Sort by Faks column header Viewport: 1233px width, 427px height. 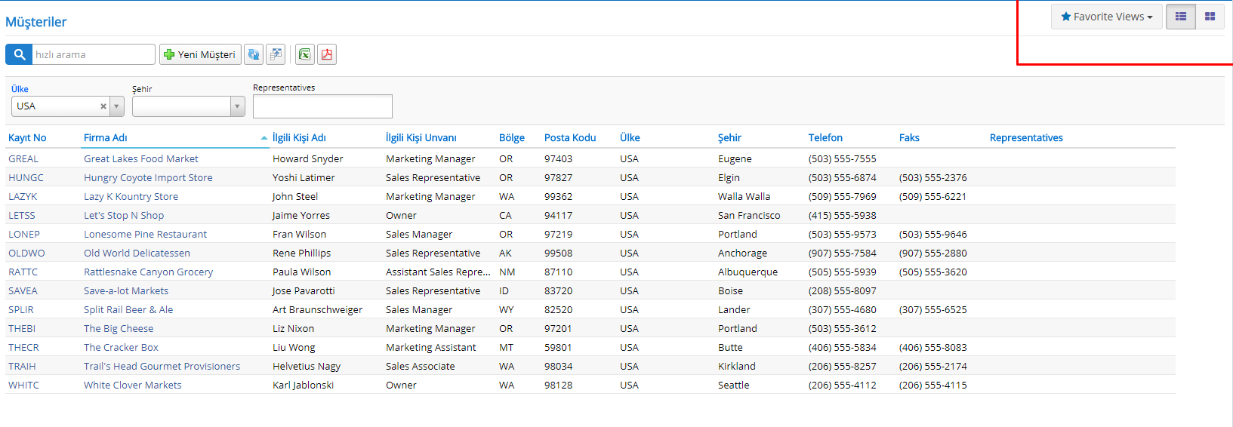[909, 137]
